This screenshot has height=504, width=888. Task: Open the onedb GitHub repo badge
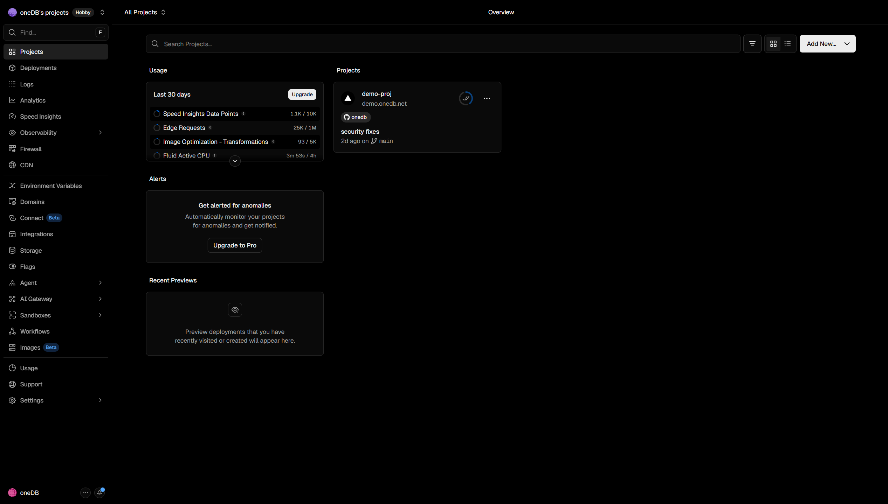pyautogui.click(x=356, y=117)
